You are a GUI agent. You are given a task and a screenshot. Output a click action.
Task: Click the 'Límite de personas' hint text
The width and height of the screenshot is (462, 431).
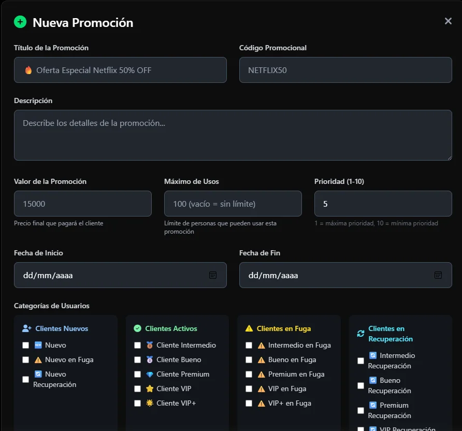tap(221, 227)
